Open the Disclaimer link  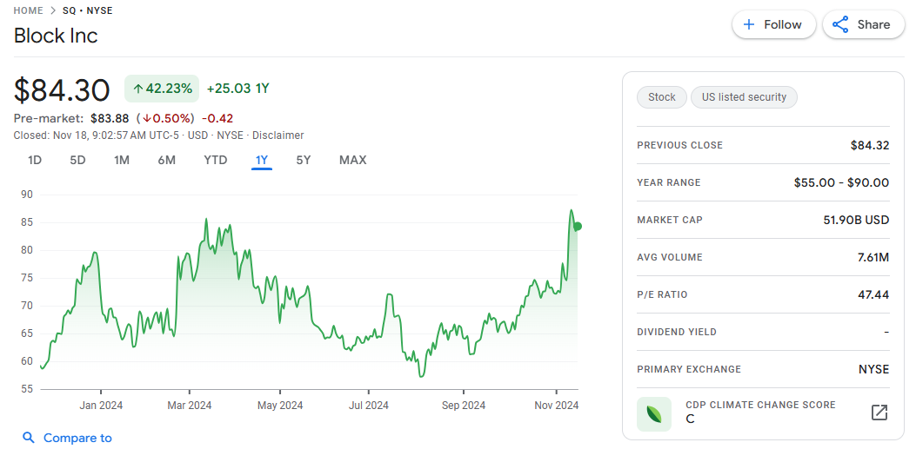(x=277, y=135)
